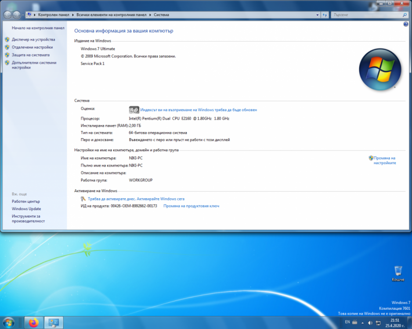Click into the Търсене search field
This screenshot has height=329, width=412.
click(366, 15)
